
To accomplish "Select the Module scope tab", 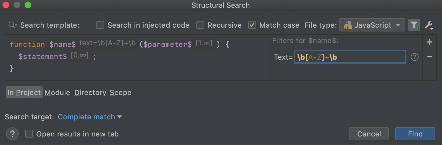I will pos(57,93).
